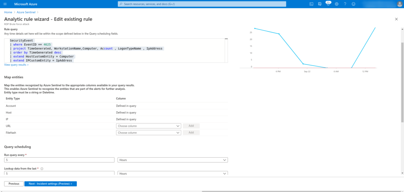
Task: Click the 'extend IPCustomEntity = IpAddress' line
Action: (42, 61)
